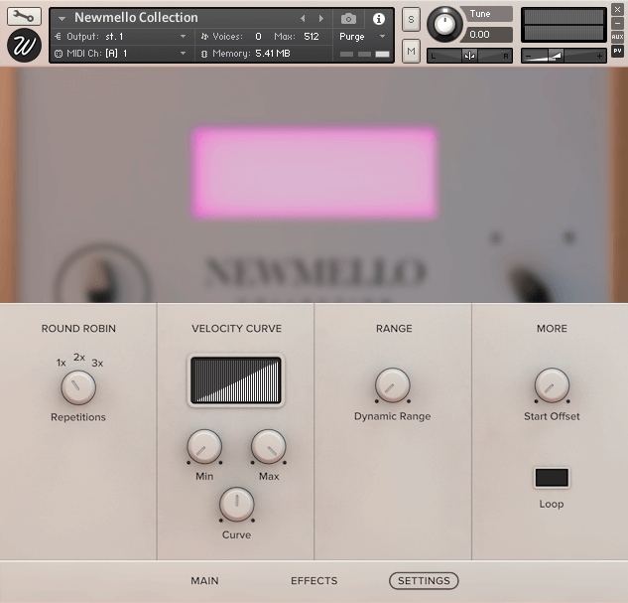Viewport: 628px width, 603px height.
Task: Click the Voices count value 0
Action: click(258, 37)
